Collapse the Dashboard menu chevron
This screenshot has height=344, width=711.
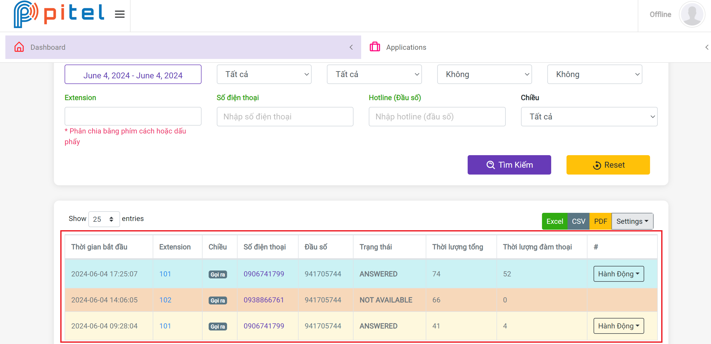tap(351, 47)
